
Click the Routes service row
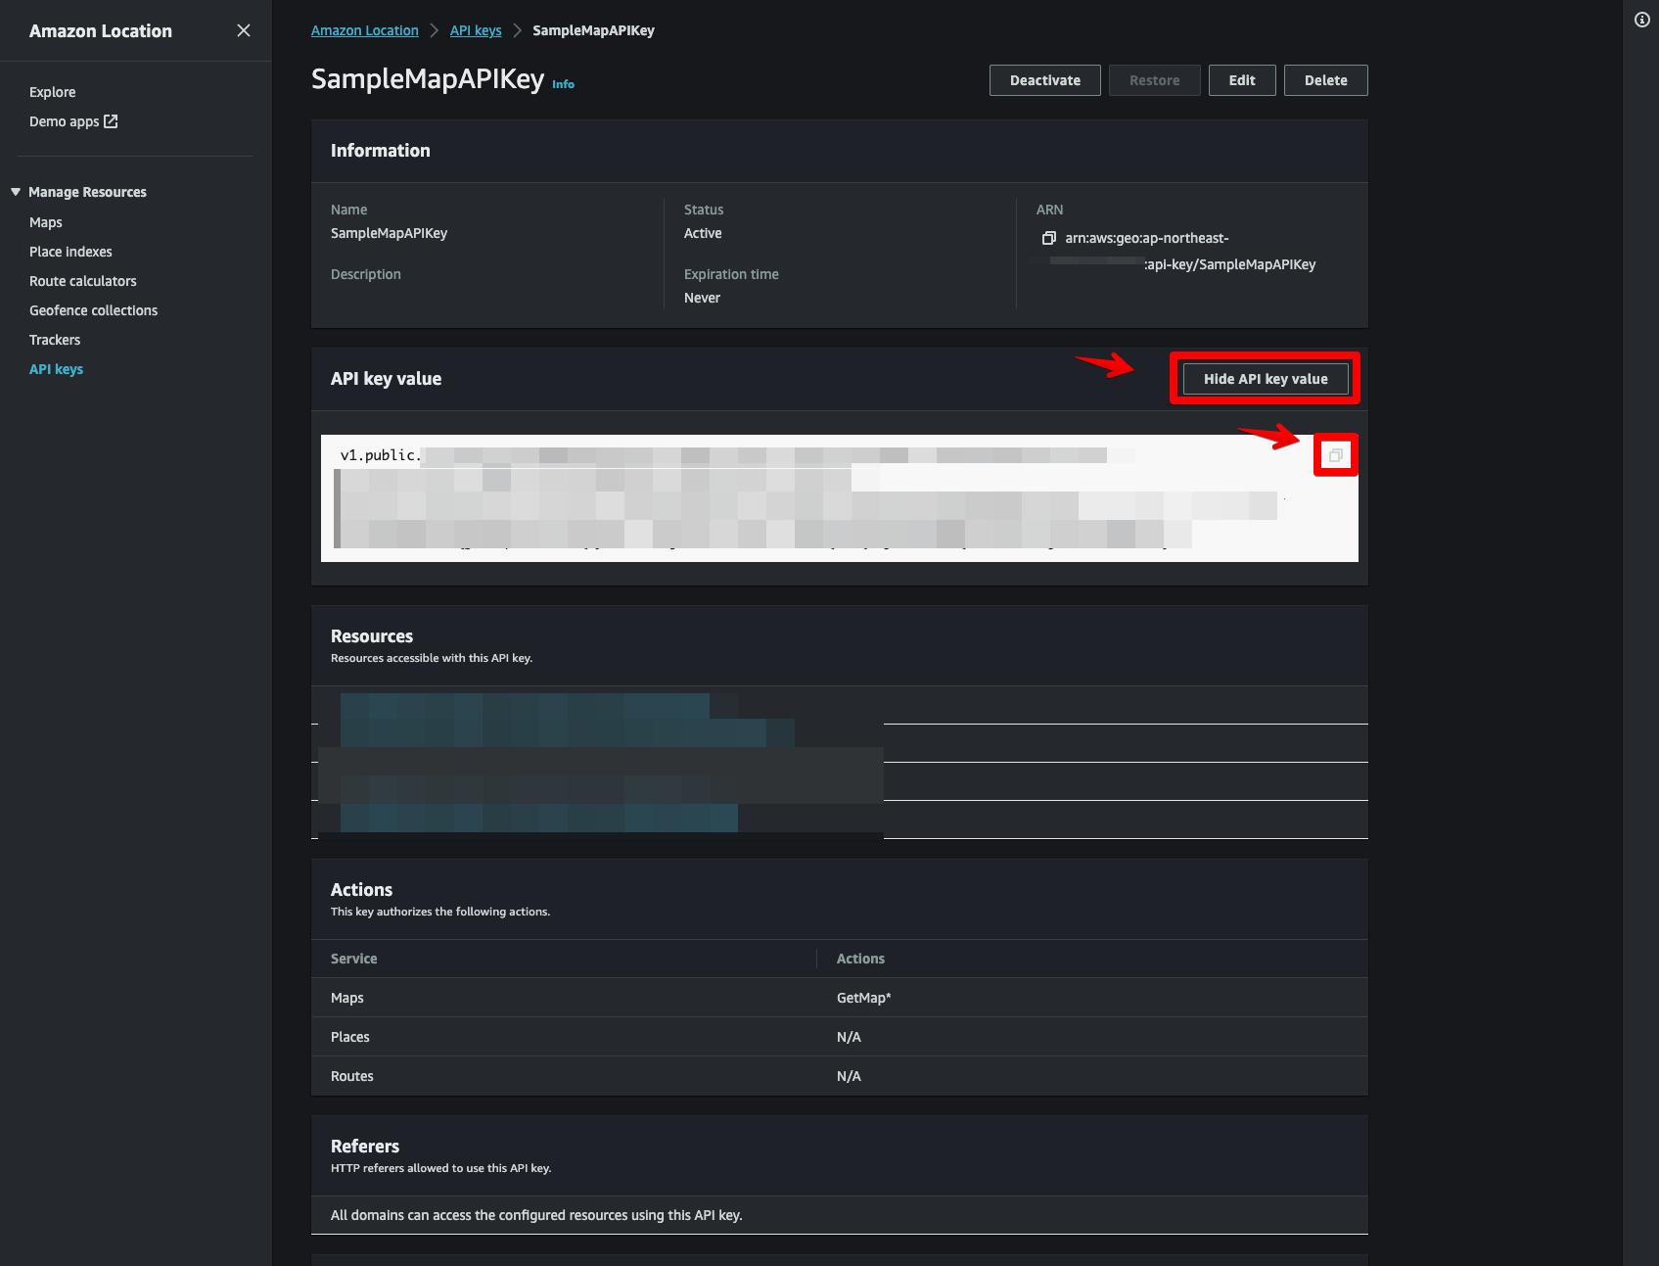[x=839, y=1076]
